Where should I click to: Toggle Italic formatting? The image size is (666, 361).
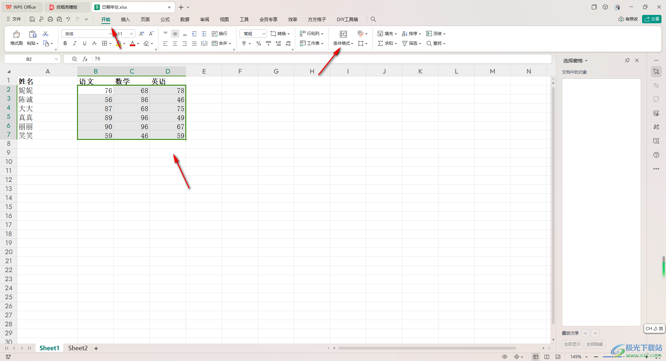coord(75,43)
